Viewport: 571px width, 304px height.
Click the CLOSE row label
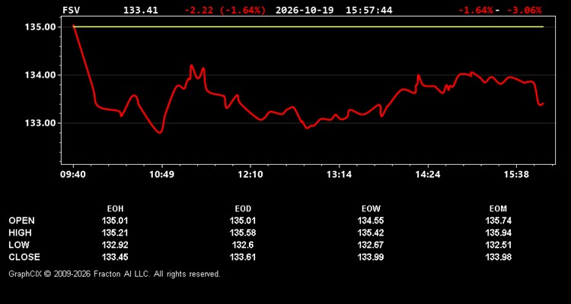pyautogui.click(x=24, y=257)
